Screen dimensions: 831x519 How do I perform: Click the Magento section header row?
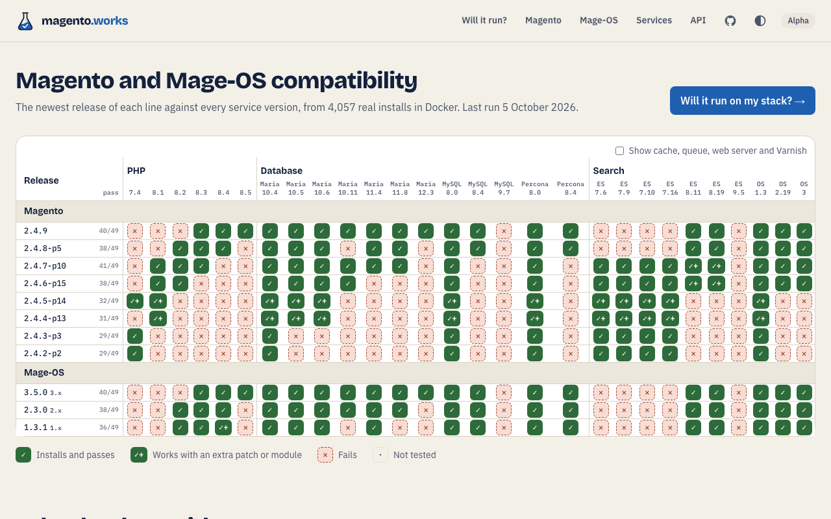click(415, 211)
